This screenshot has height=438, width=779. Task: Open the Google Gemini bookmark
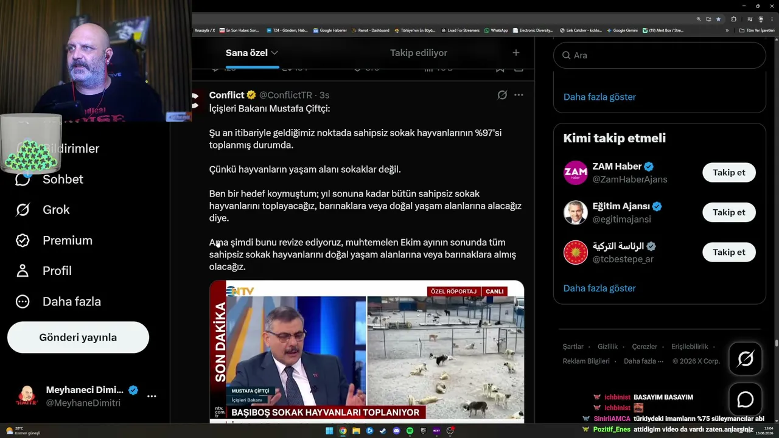point(622,30)
